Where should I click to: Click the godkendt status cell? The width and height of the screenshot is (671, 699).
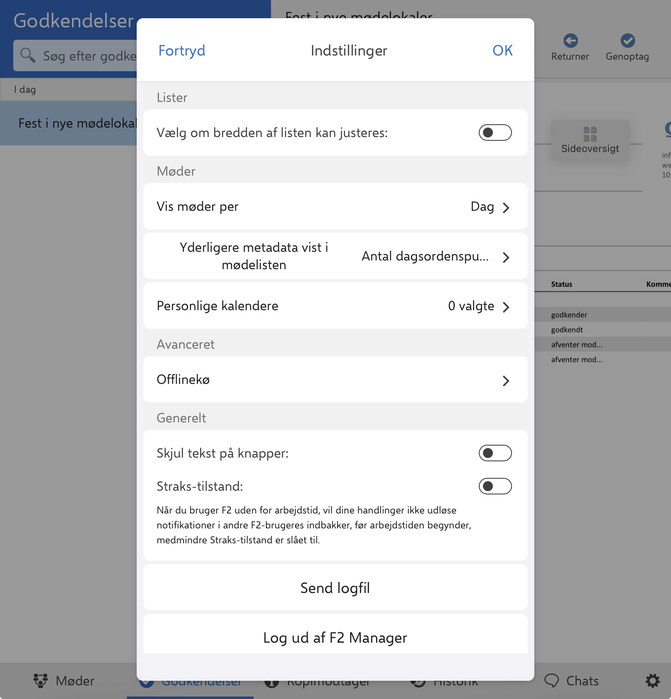pos(567,330)
